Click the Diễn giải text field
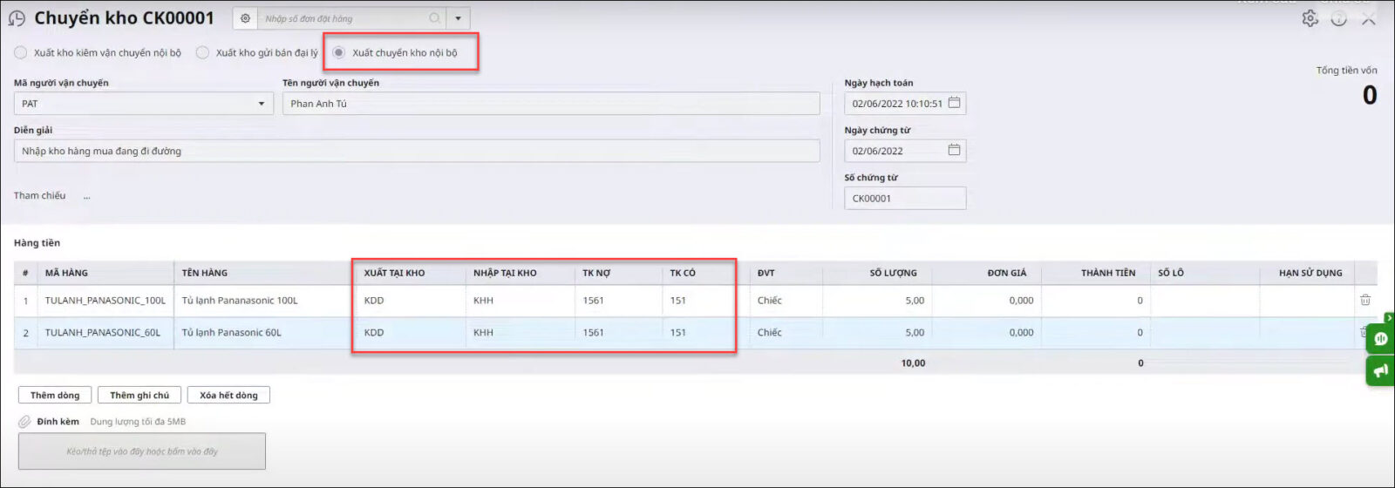The image size is (1395, 488). coord(417,151)
